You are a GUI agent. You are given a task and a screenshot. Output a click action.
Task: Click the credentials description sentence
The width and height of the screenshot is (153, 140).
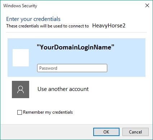[48, 26]
